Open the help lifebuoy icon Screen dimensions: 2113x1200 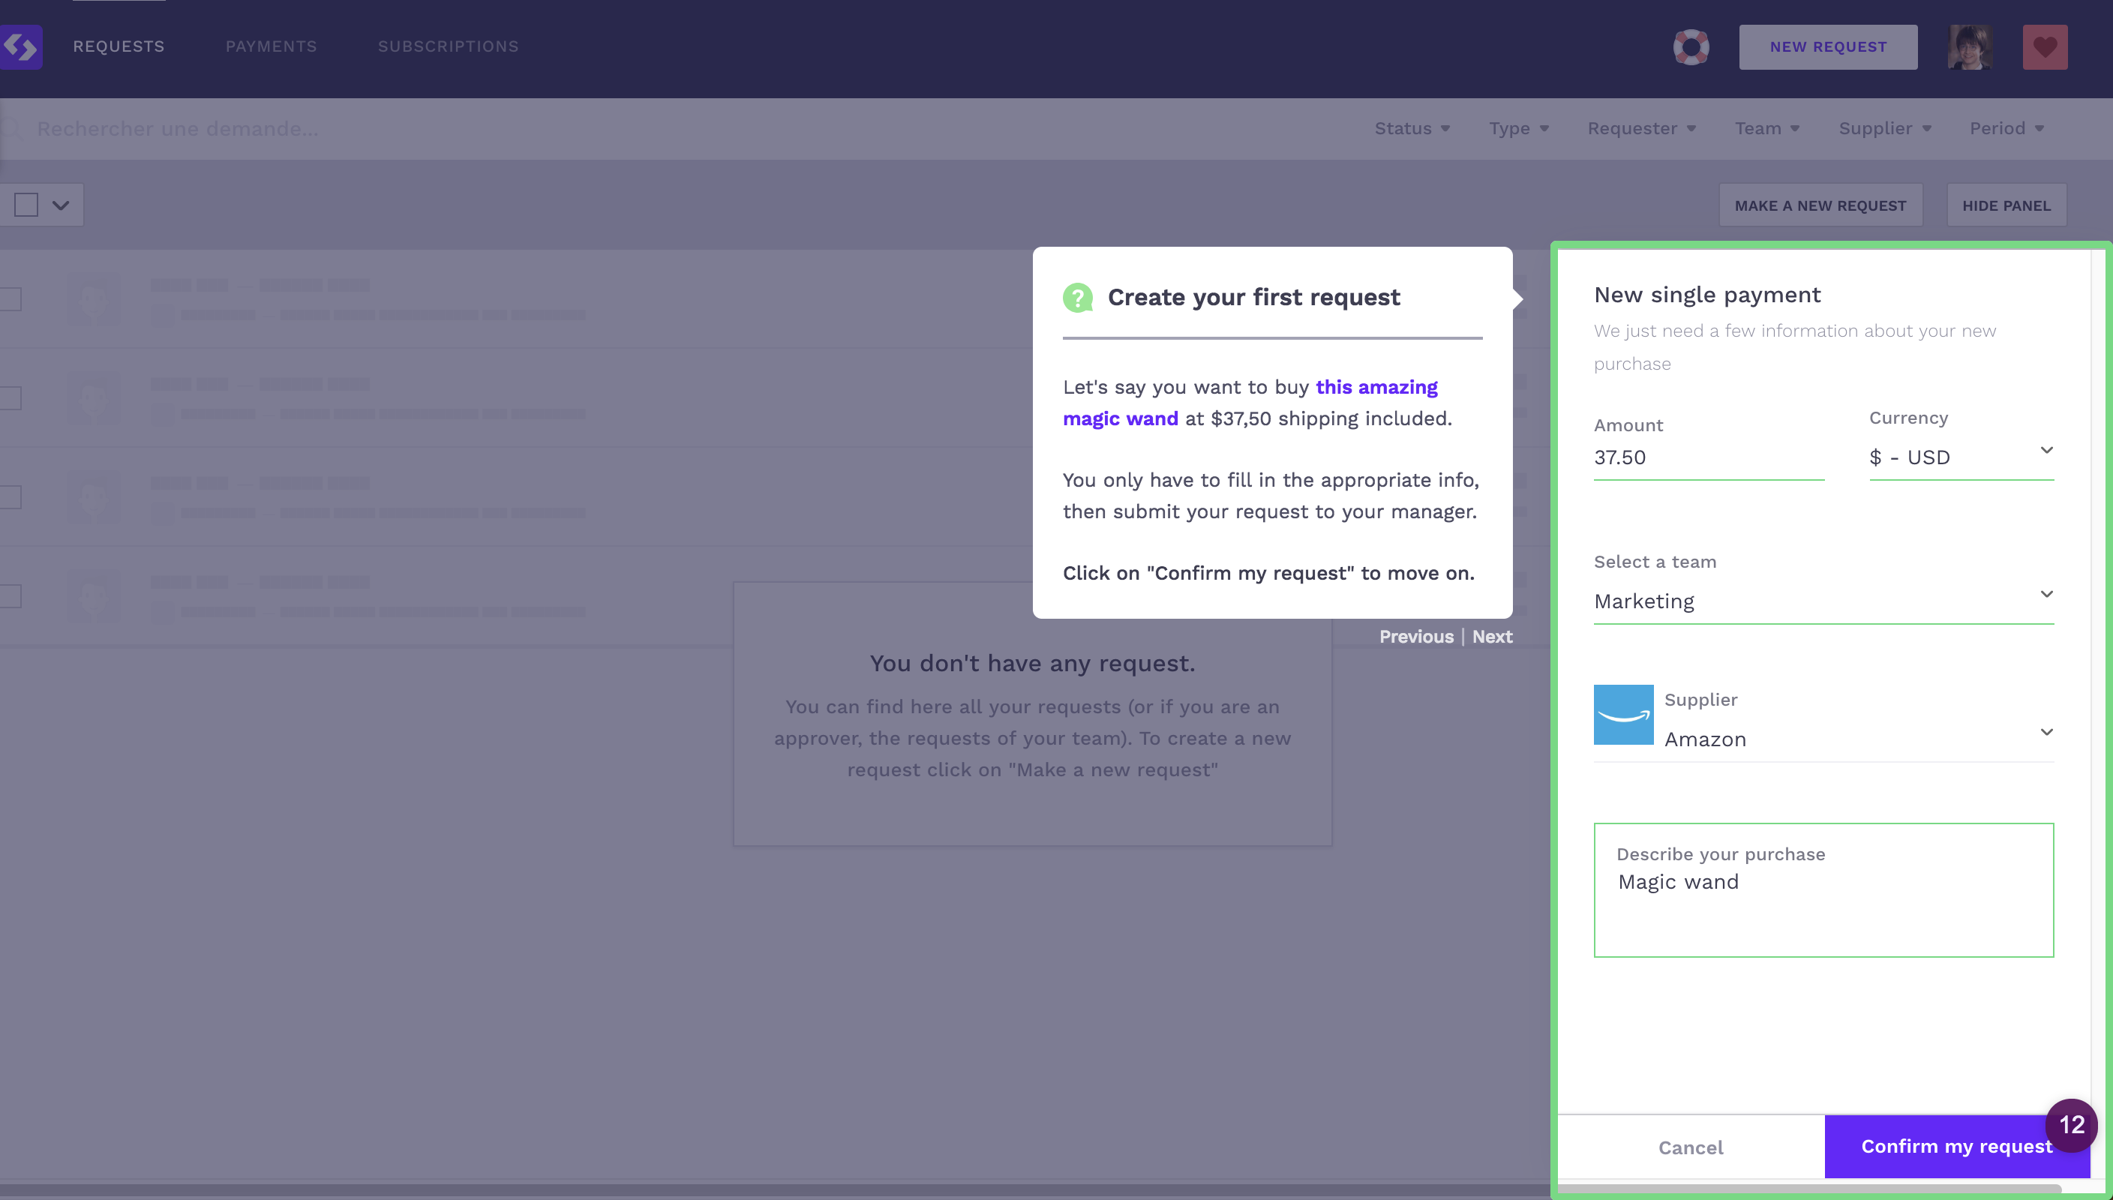(x=1691, y=47)
